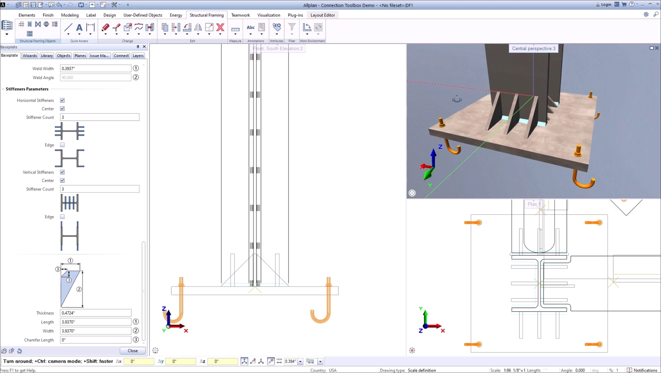Pin the Baseplate panel
The image size is (661, 373).
coord(138,46)
